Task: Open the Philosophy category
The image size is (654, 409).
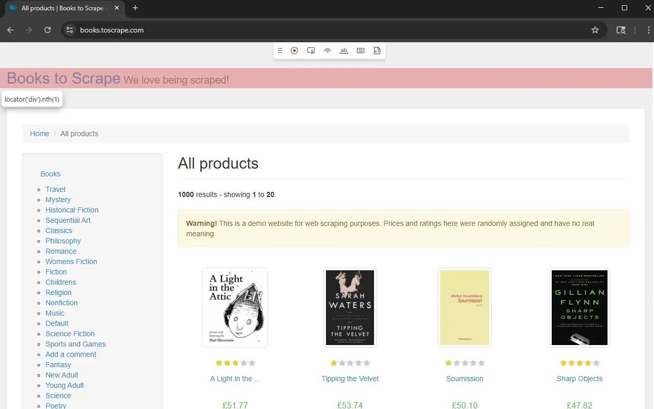Action: coord(63,241)
